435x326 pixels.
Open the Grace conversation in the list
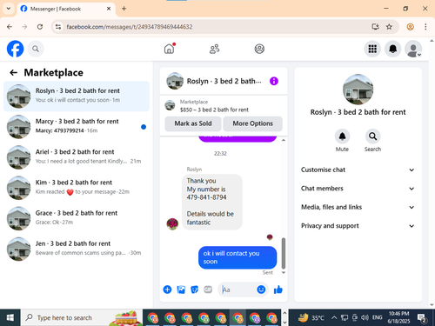pyautogui.click(x=77, y=218)
